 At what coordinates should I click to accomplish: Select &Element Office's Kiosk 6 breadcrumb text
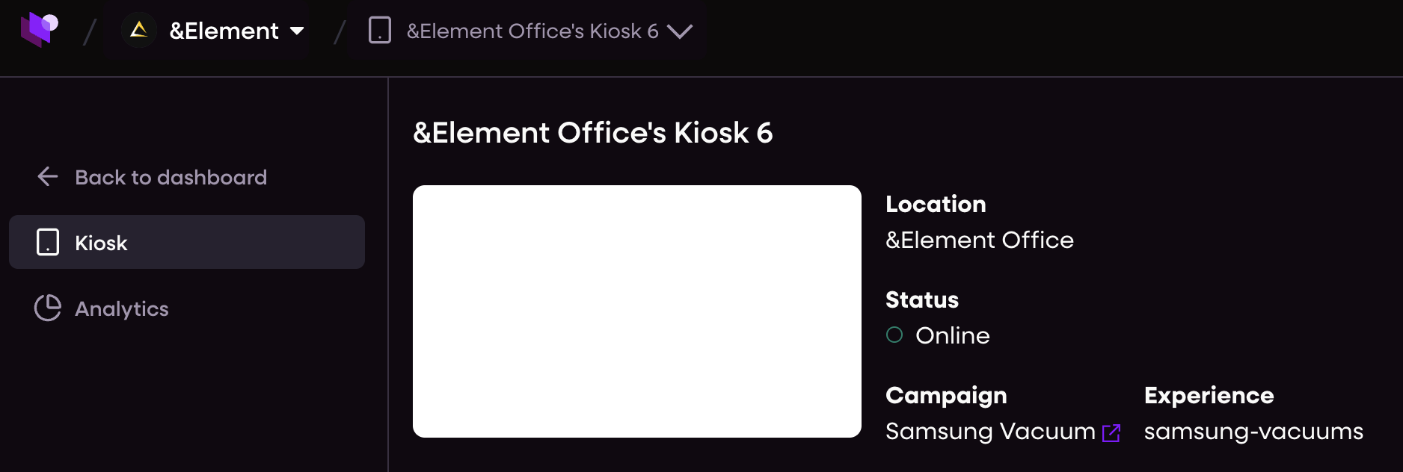pyautogui.click(x=532, y=31)
